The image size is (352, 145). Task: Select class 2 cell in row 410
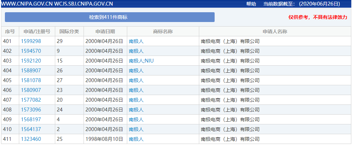point(69,129)
